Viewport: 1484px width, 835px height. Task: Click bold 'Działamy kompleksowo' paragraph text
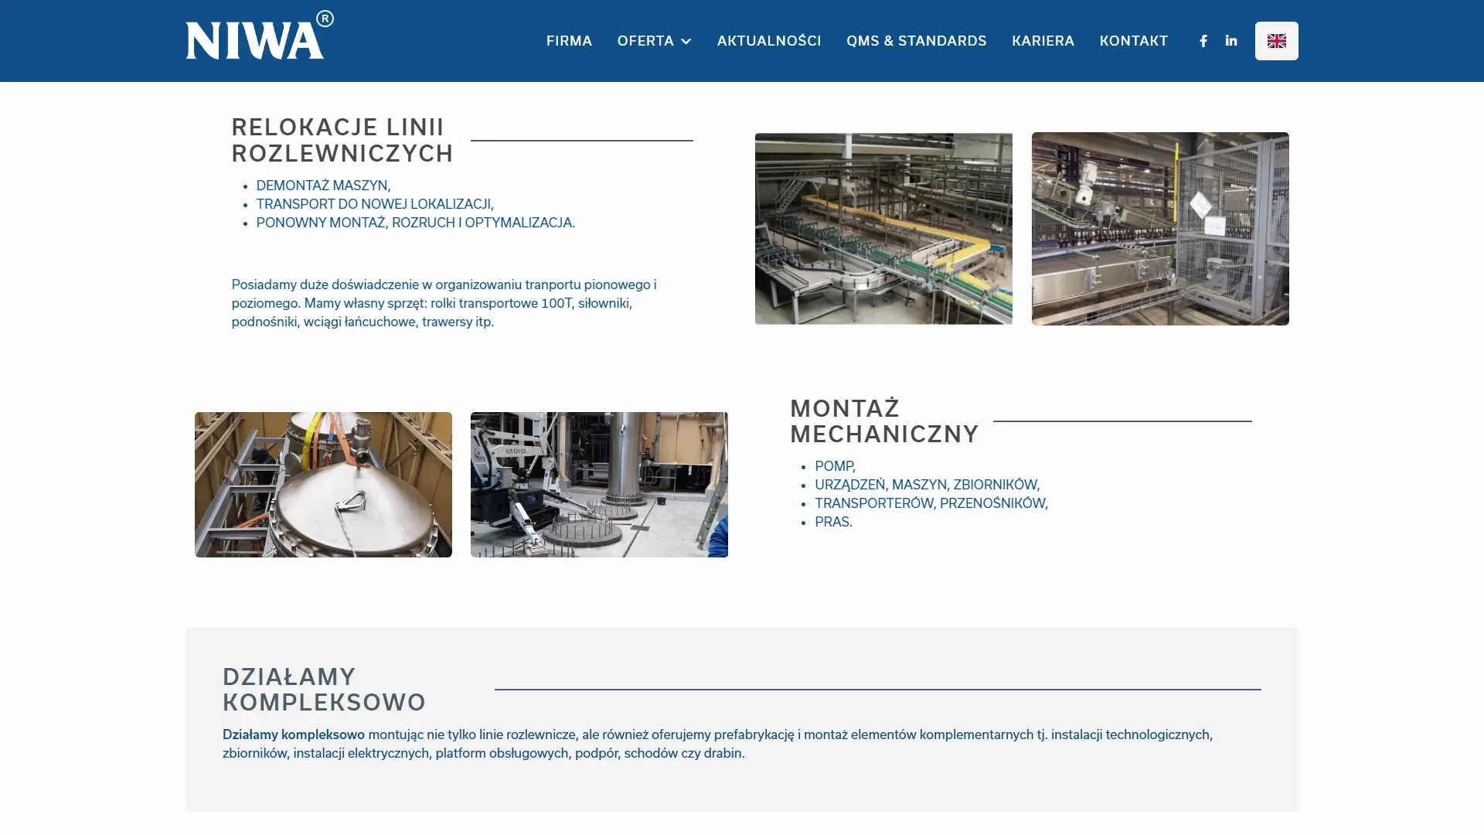294,734
